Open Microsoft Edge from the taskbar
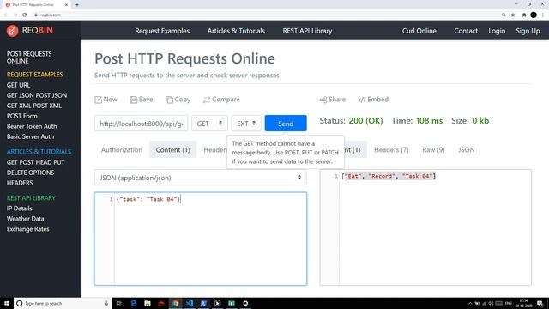 (134, 303)
